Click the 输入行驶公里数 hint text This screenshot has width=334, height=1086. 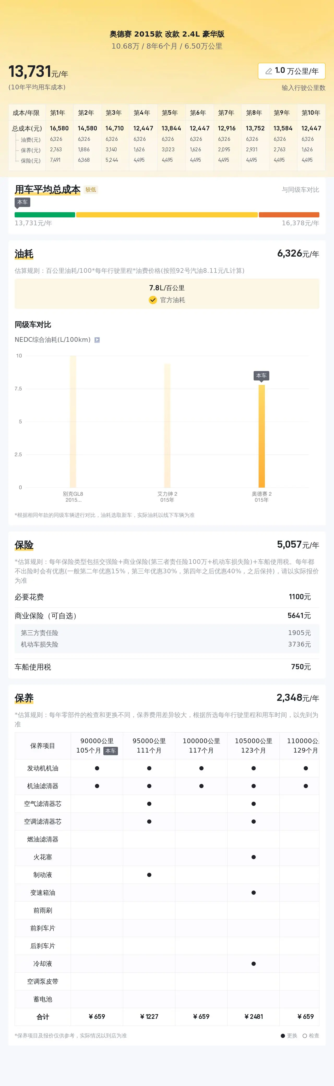click(x=304, y=88)
